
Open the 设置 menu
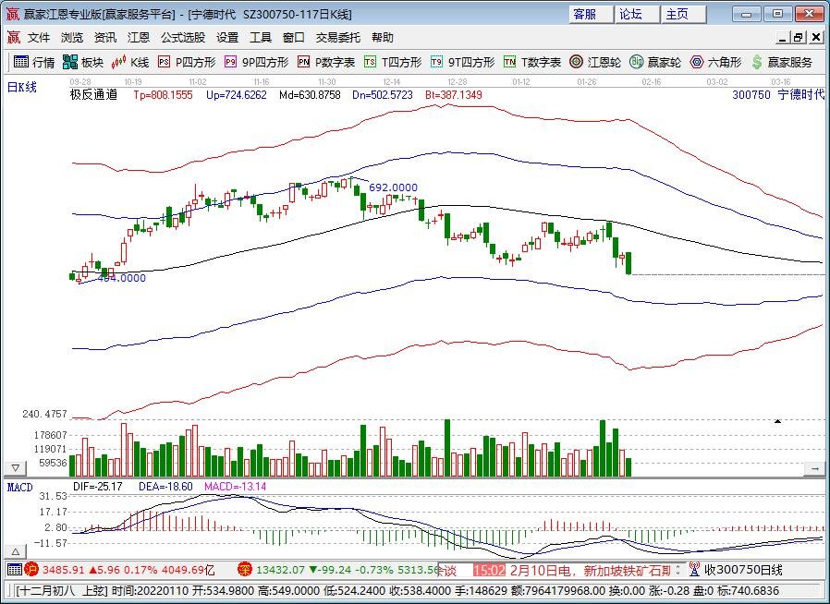(x=227, y=38)
